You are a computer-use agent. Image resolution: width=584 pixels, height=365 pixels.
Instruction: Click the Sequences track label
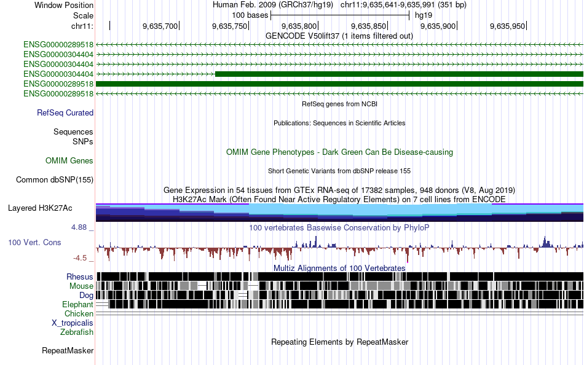tap(73, 132)
